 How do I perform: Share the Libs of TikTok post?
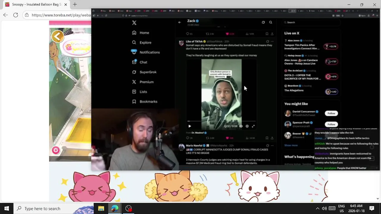pyautogui.click(x=272, y=138)
